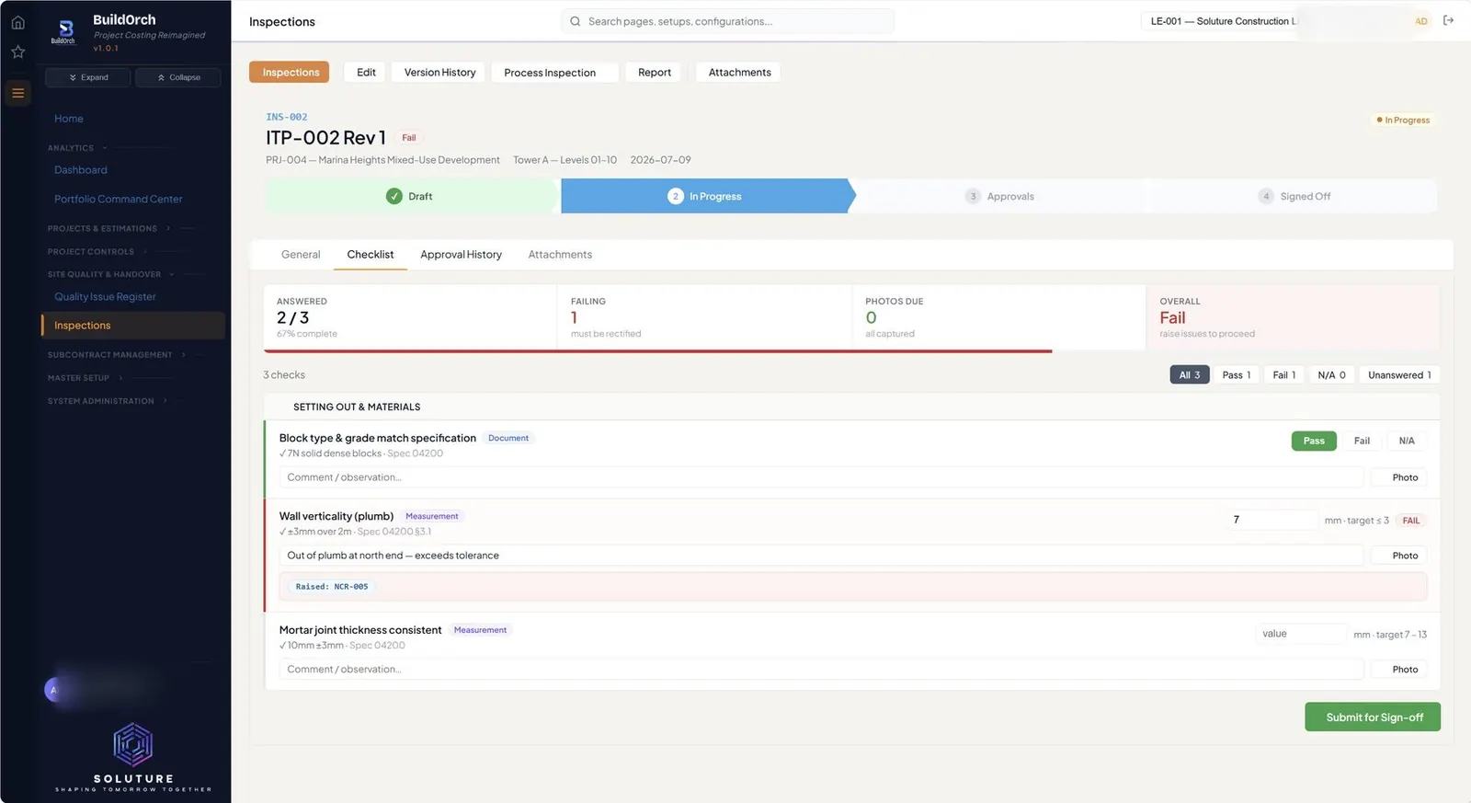The image size is (1471, 803).
Task: Click the favorites star icon
Action: [17, 52]
